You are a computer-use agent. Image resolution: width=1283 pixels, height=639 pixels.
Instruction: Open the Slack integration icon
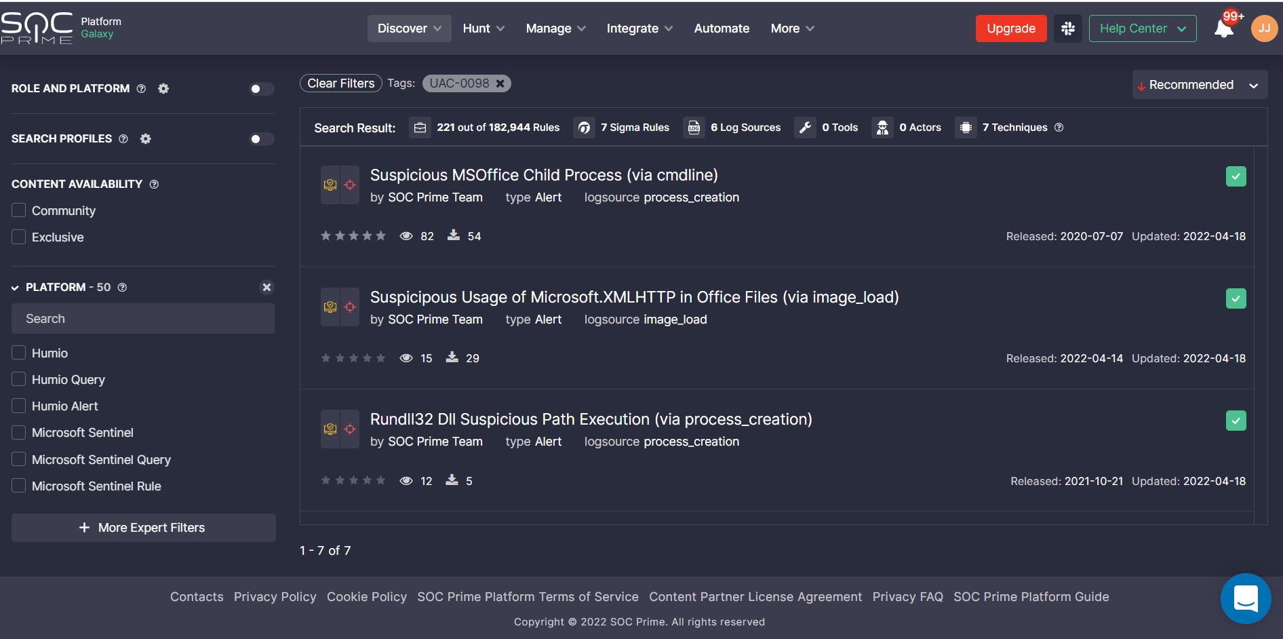(x=1068, y=28)
